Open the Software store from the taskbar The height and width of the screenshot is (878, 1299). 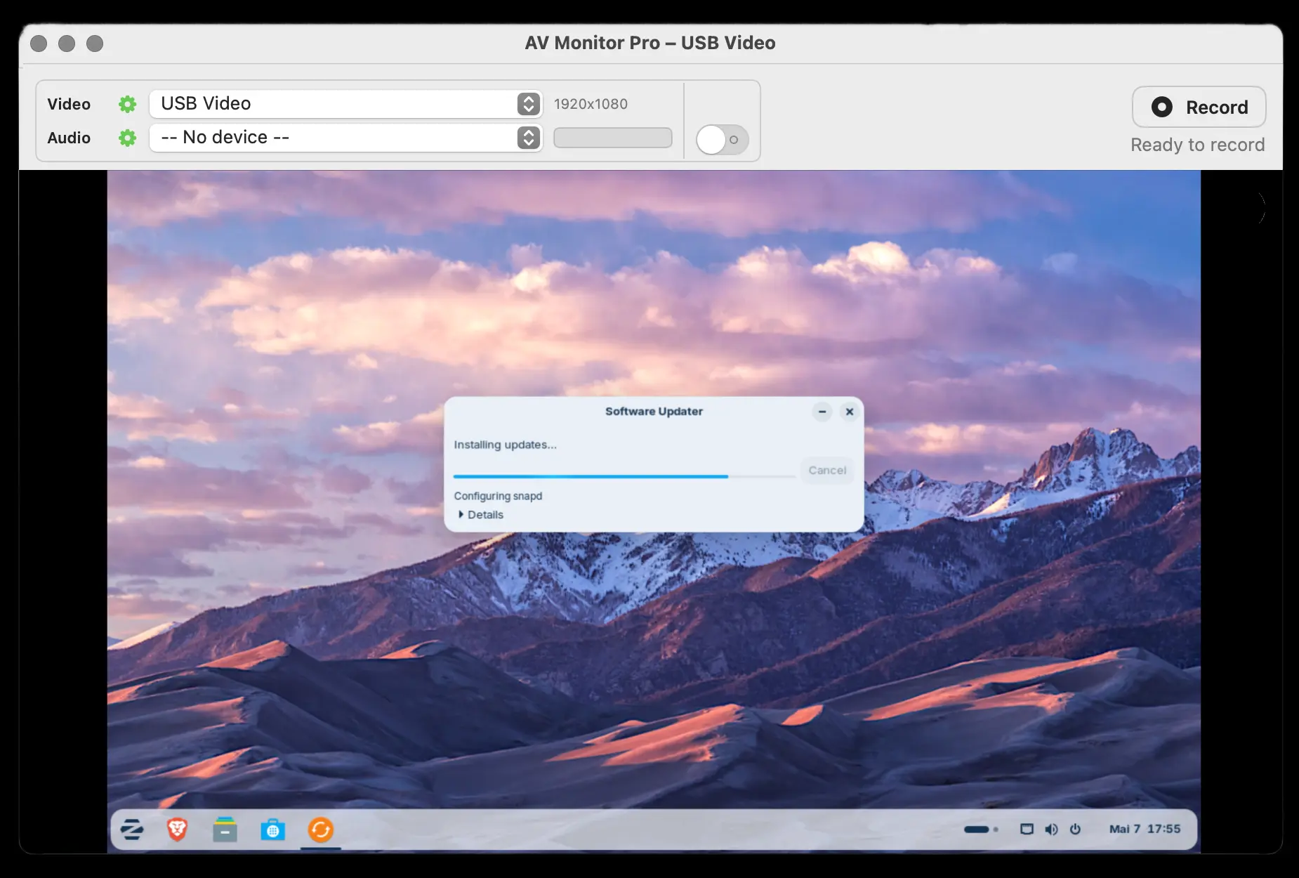tap(272, 830)
